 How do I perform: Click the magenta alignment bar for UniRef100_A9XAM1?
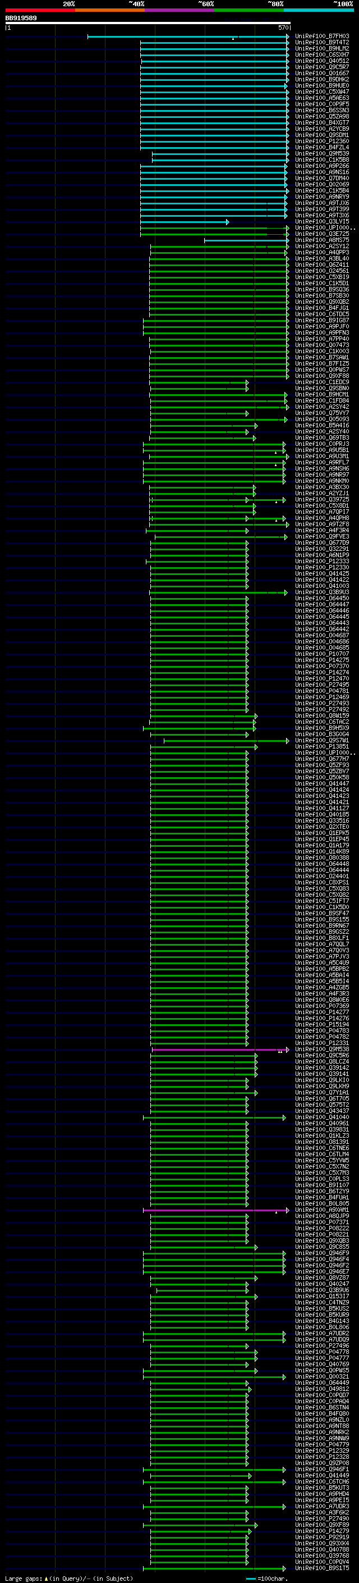(215, 1210)
